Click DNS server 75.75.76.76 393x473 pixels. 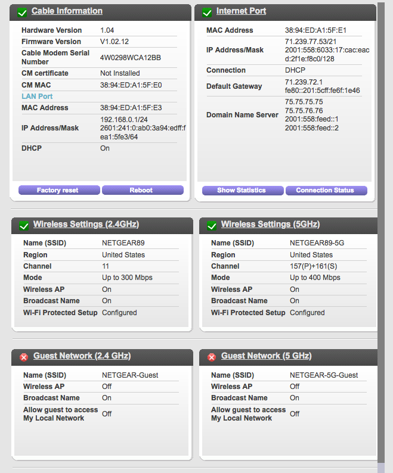pyautogui.click(x=304, y=111)
